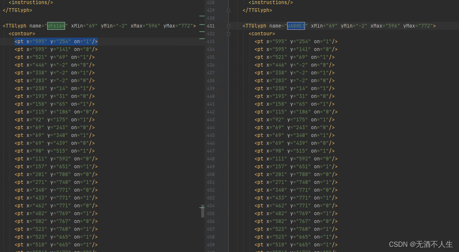This screenshot has height=252, width=459.
Task: Click pt x="502" y="767" in the left pane
Action: coord(56,221)
